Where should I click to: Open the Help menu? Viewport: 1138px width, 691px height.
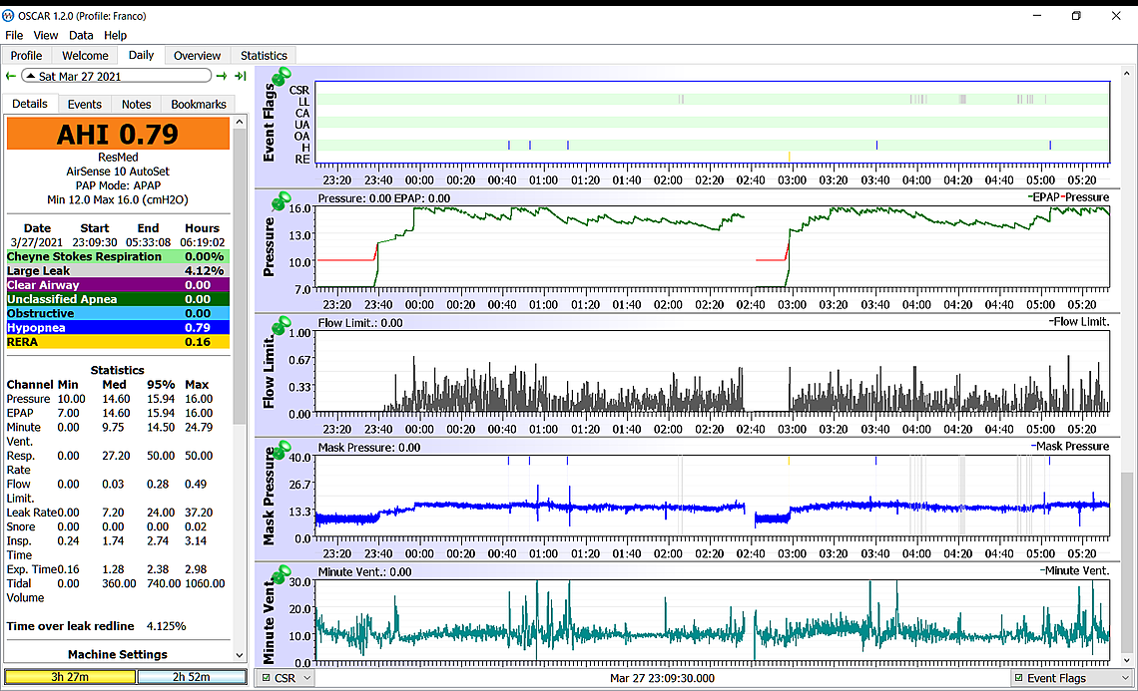click(115, 35)
